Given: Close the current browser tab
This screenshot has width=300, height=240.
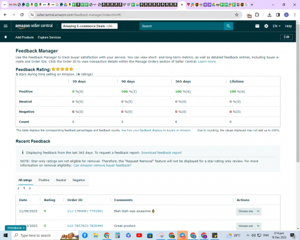Looking at the screenshot, I should click(x=182, y=5).
